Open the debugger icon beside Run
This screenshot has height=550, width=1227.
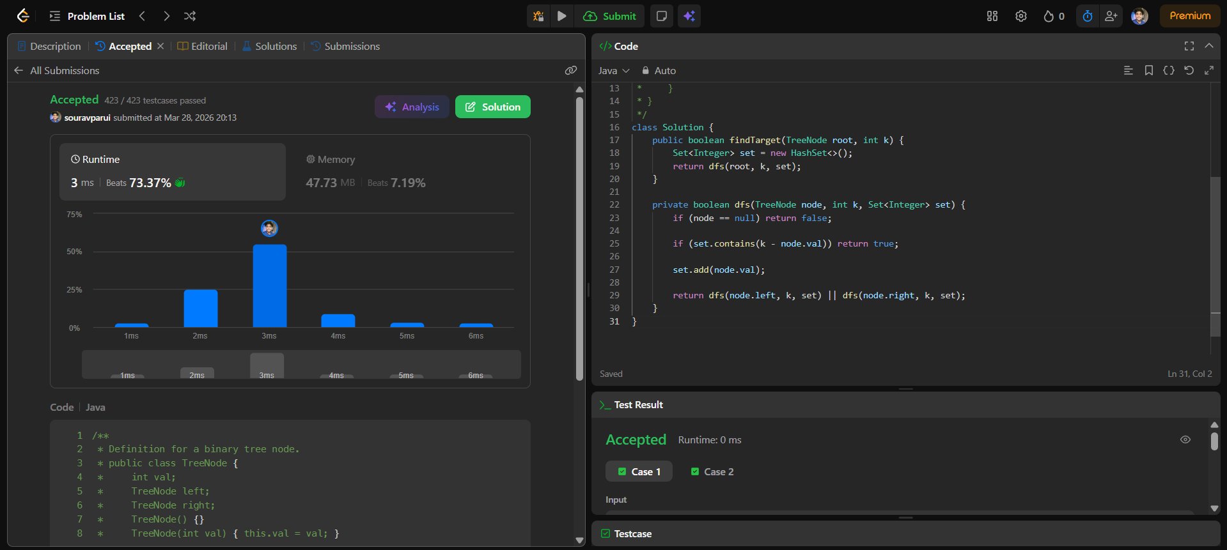tap(538, 16)
